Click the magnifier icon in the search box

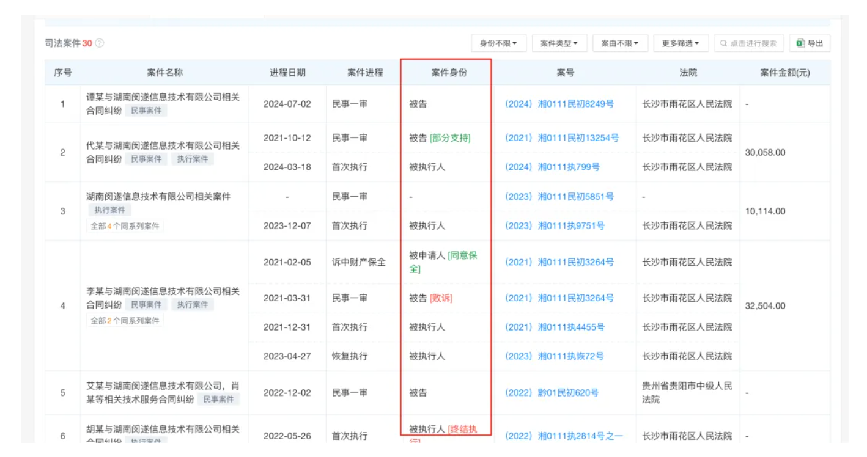[x=724, y=43]
